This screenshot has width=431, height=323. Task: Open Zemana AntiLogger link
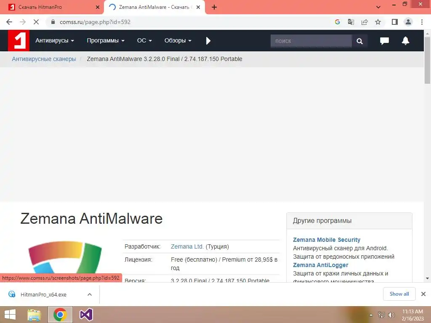click(320, 265)
